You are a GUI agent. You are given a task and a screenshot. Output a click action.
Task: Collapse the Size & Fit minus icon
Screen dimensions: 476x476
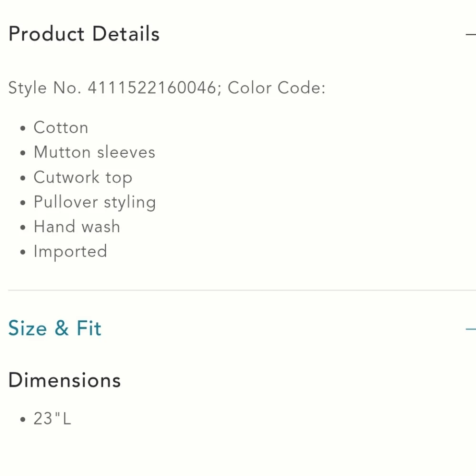coord(471,329)
